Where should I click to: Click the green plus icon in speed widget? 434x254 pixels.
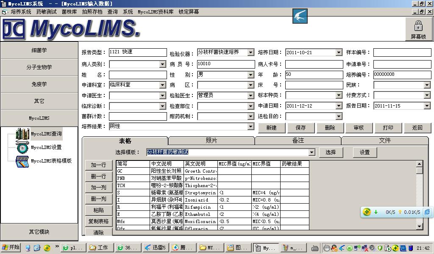pos(367,212)
